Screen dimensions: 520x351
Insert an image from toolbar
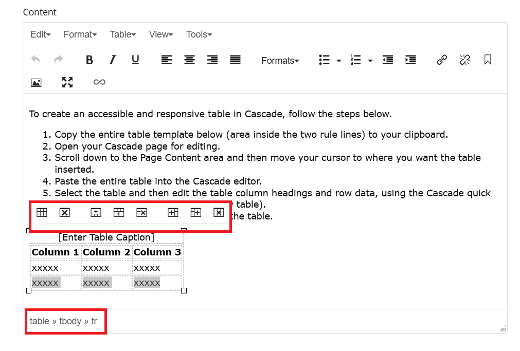coord(36,82)
